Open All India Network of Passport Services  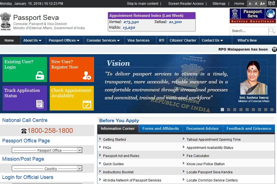pos(132,180)
